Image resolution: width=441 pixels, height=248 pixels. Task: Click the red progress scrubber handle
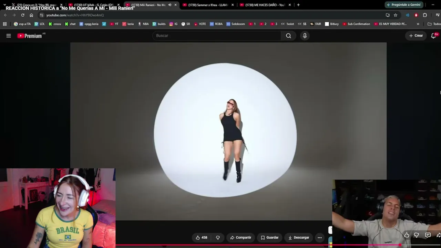pos(400,245)
